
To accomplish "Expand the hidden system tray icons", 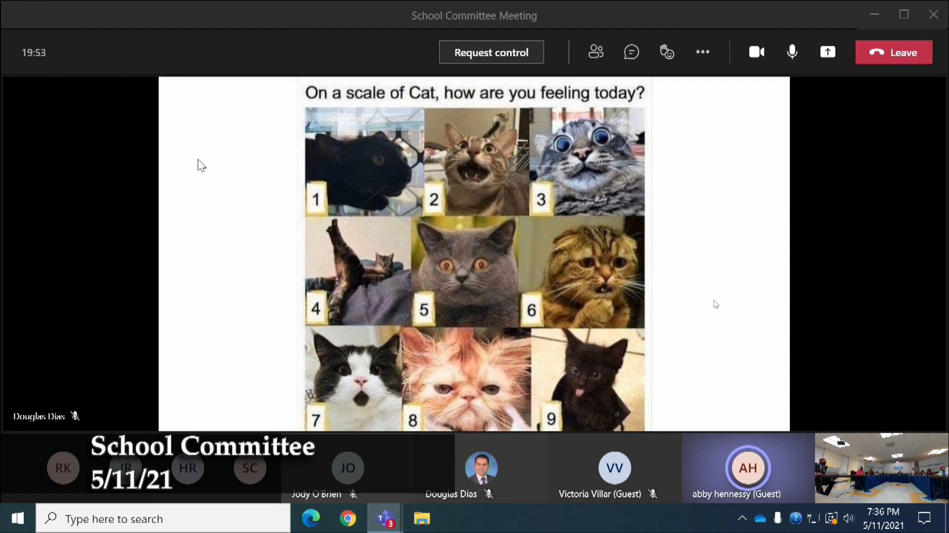I will (x=742, y=518).
